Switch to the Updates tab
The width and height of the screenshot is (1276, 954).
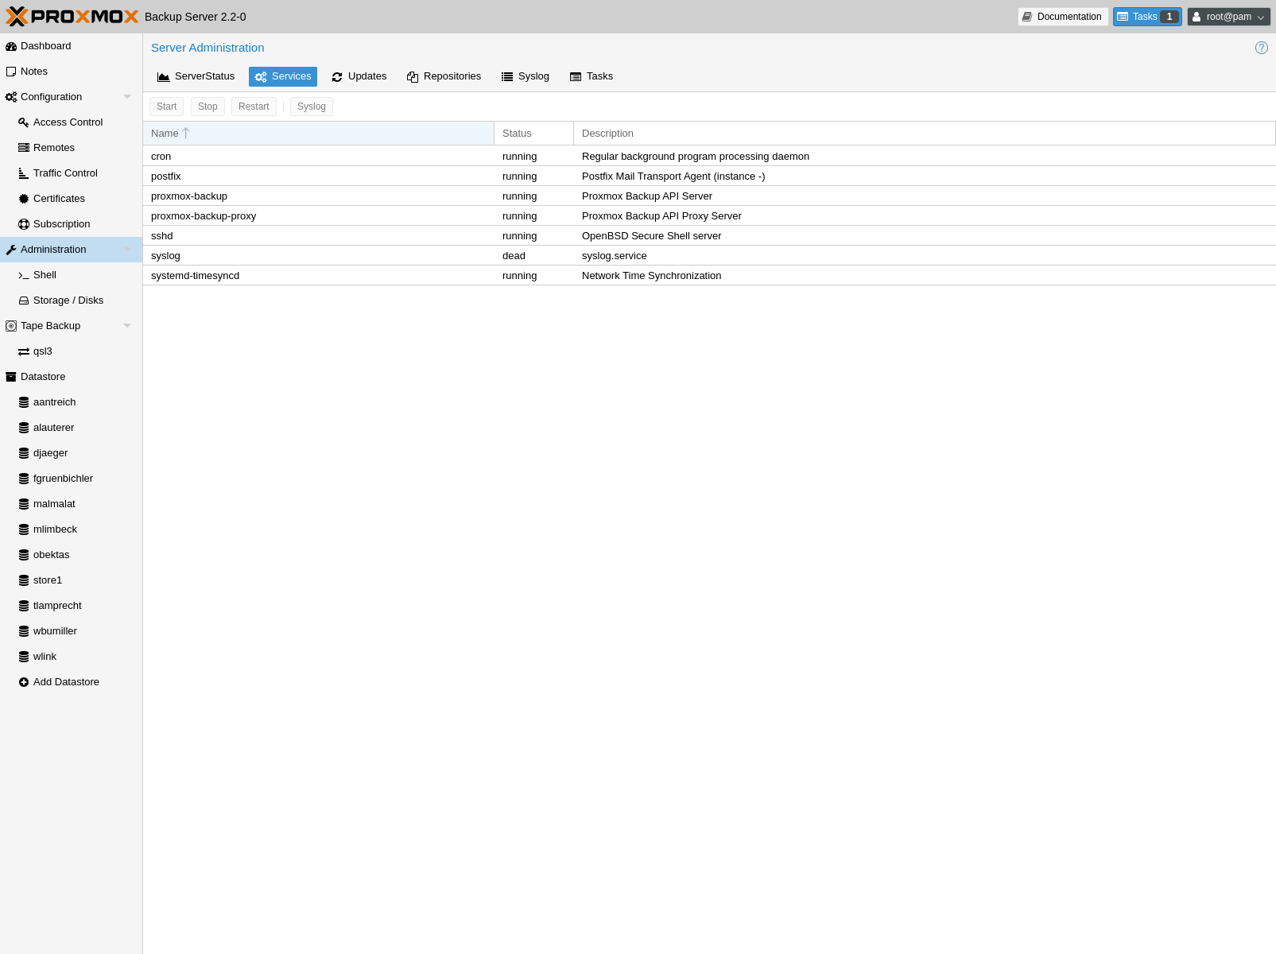pos(359,76)
